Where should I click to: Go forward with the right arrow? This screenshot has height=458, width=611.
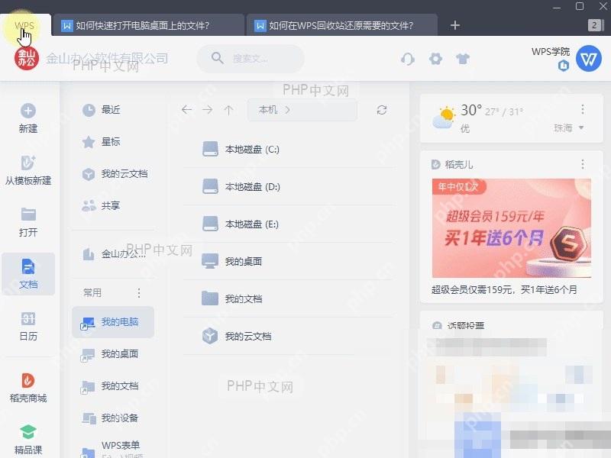(x=208, y=110)
